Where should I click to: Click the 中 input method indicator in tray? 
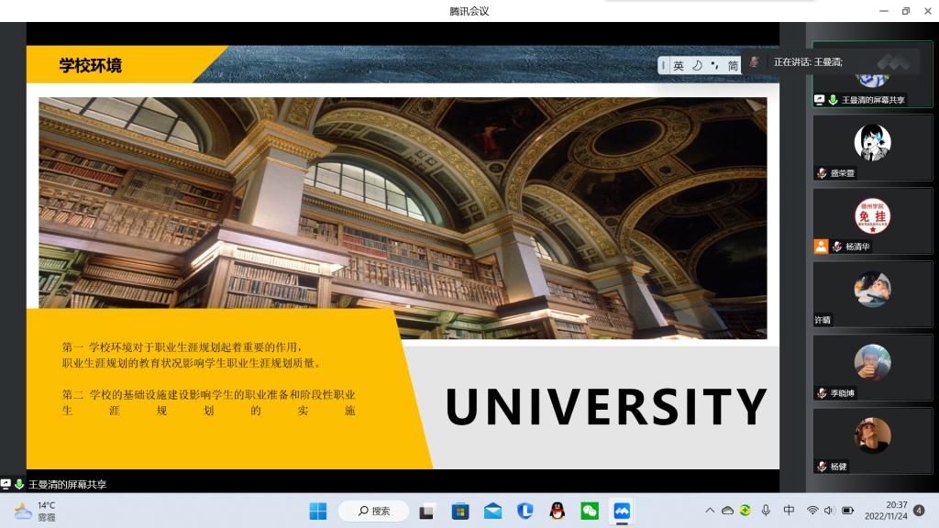(x=789, y=511)
